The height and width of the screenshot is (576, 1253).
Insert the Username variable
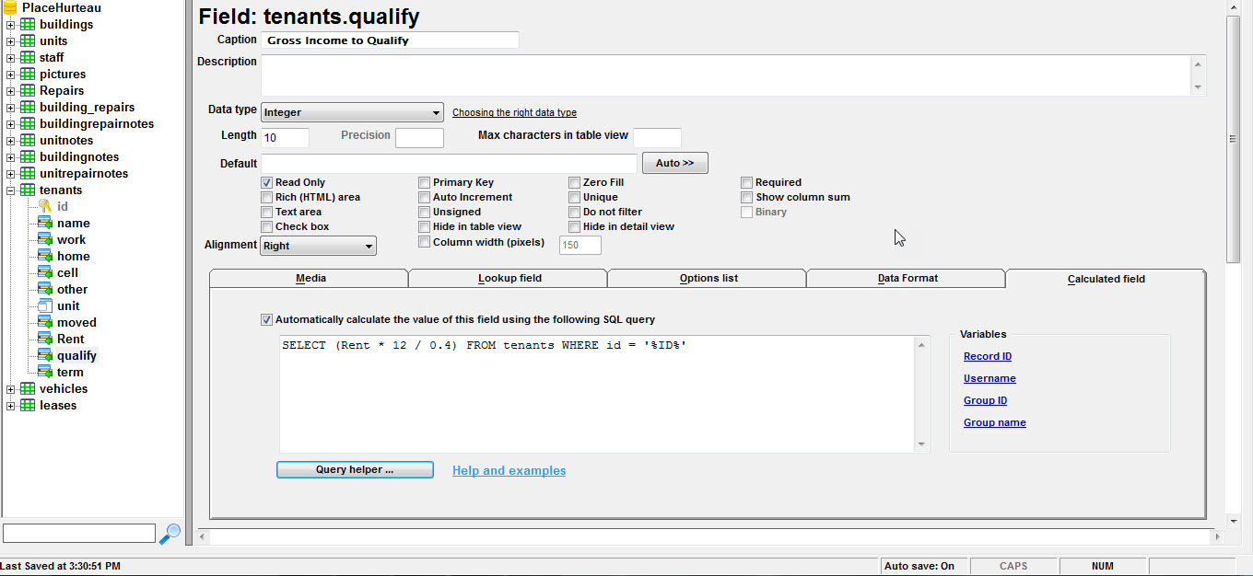click(990, 378)
